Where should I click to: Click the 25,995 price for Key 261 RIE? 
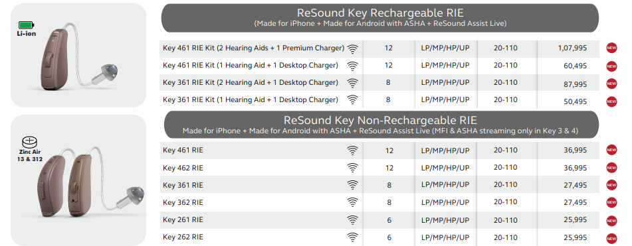click(x=575, y=220)
